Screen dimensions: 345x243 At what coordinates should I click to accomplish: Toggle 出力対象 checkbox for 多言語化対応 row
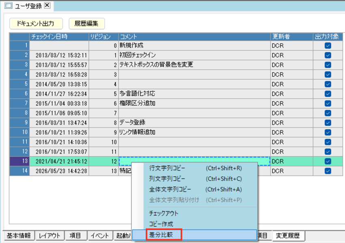point(328,94)
